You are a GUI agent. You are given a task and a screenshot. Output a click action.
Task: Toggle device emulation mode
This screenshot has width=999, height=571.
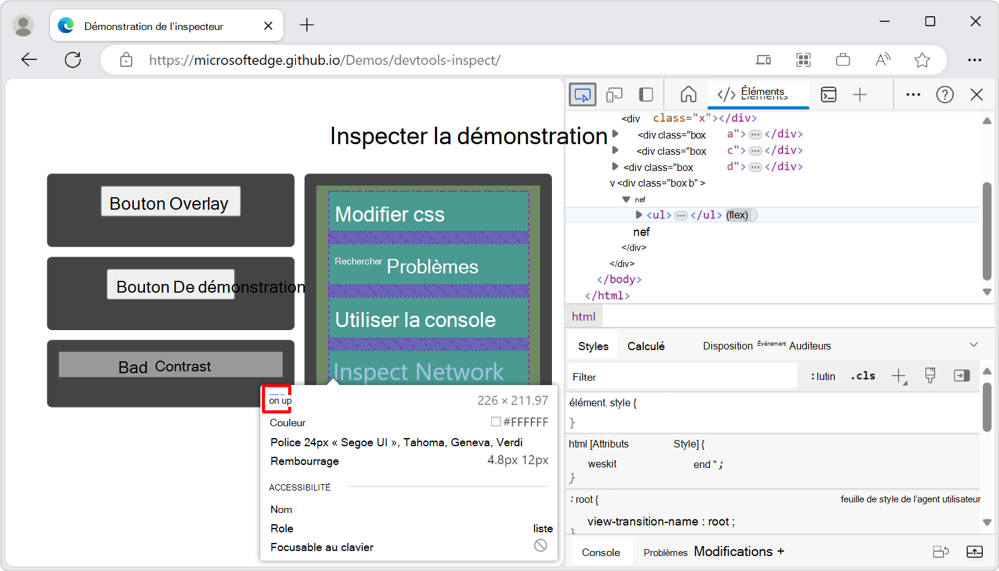tap(614, 94)
